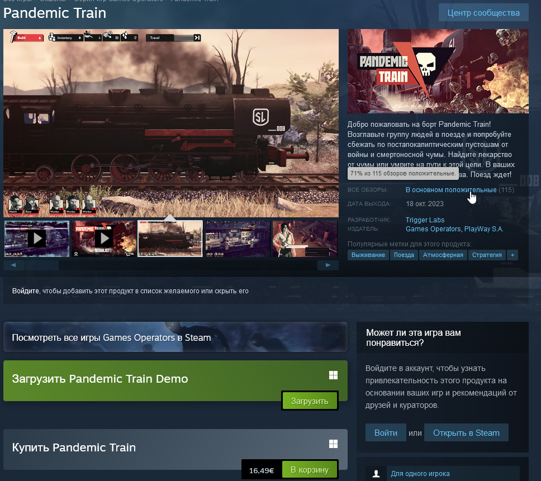Click the review count (115)

pyautogui.click(x=506, y=189)
